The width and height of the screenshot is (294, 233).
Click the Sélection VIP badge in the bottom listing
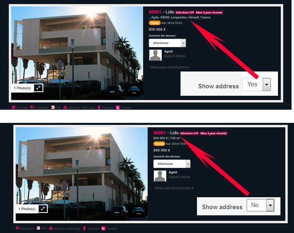(x=189, y=133)
